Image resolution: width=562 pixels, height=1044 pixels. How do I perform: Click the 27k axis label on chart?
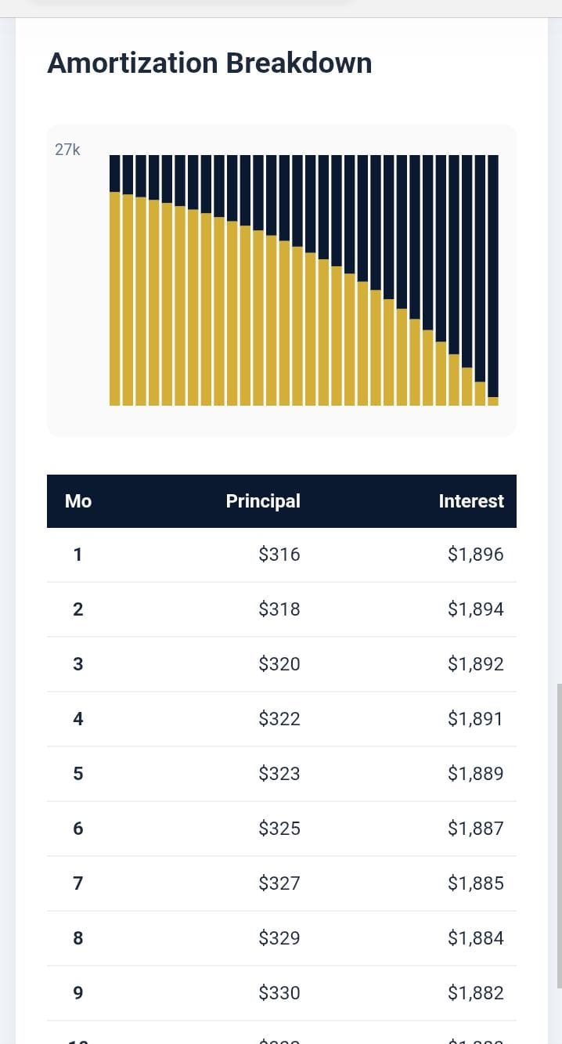[67, 150]
